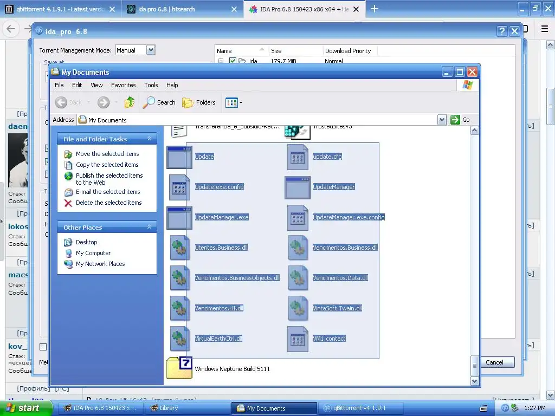Open Search in My Documents toolbar
Viewport: 555px width, 416px height.
[x=159, y=102]
